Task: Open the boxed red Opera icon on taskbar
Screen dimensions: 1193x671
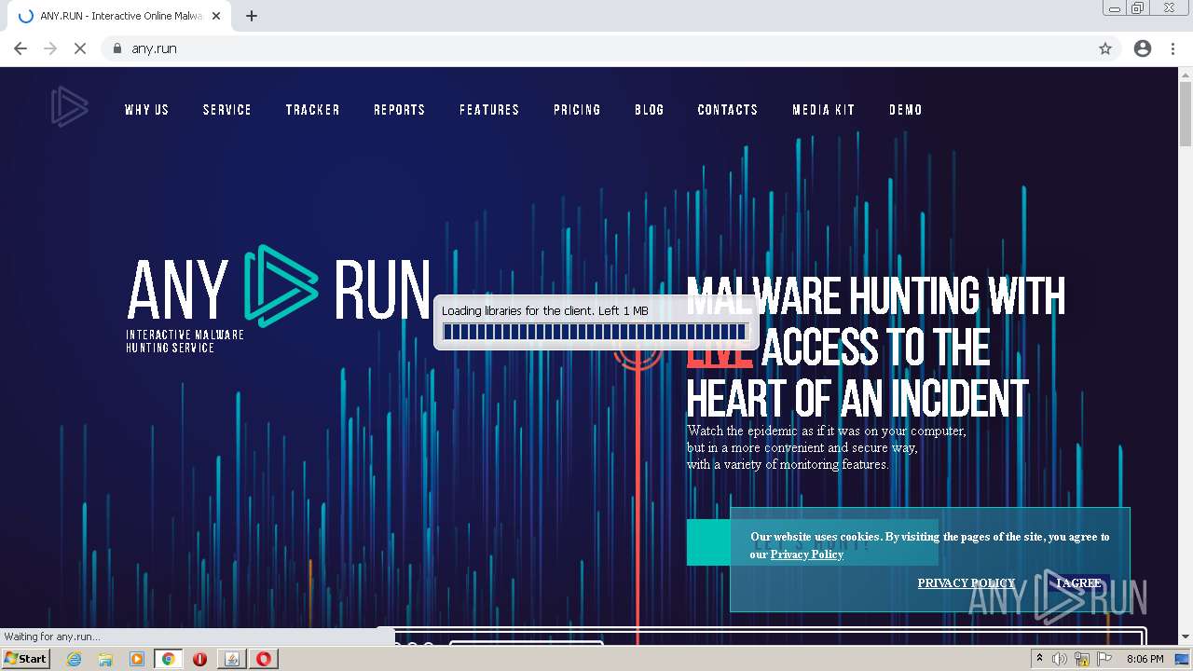Action: point(264,659)
